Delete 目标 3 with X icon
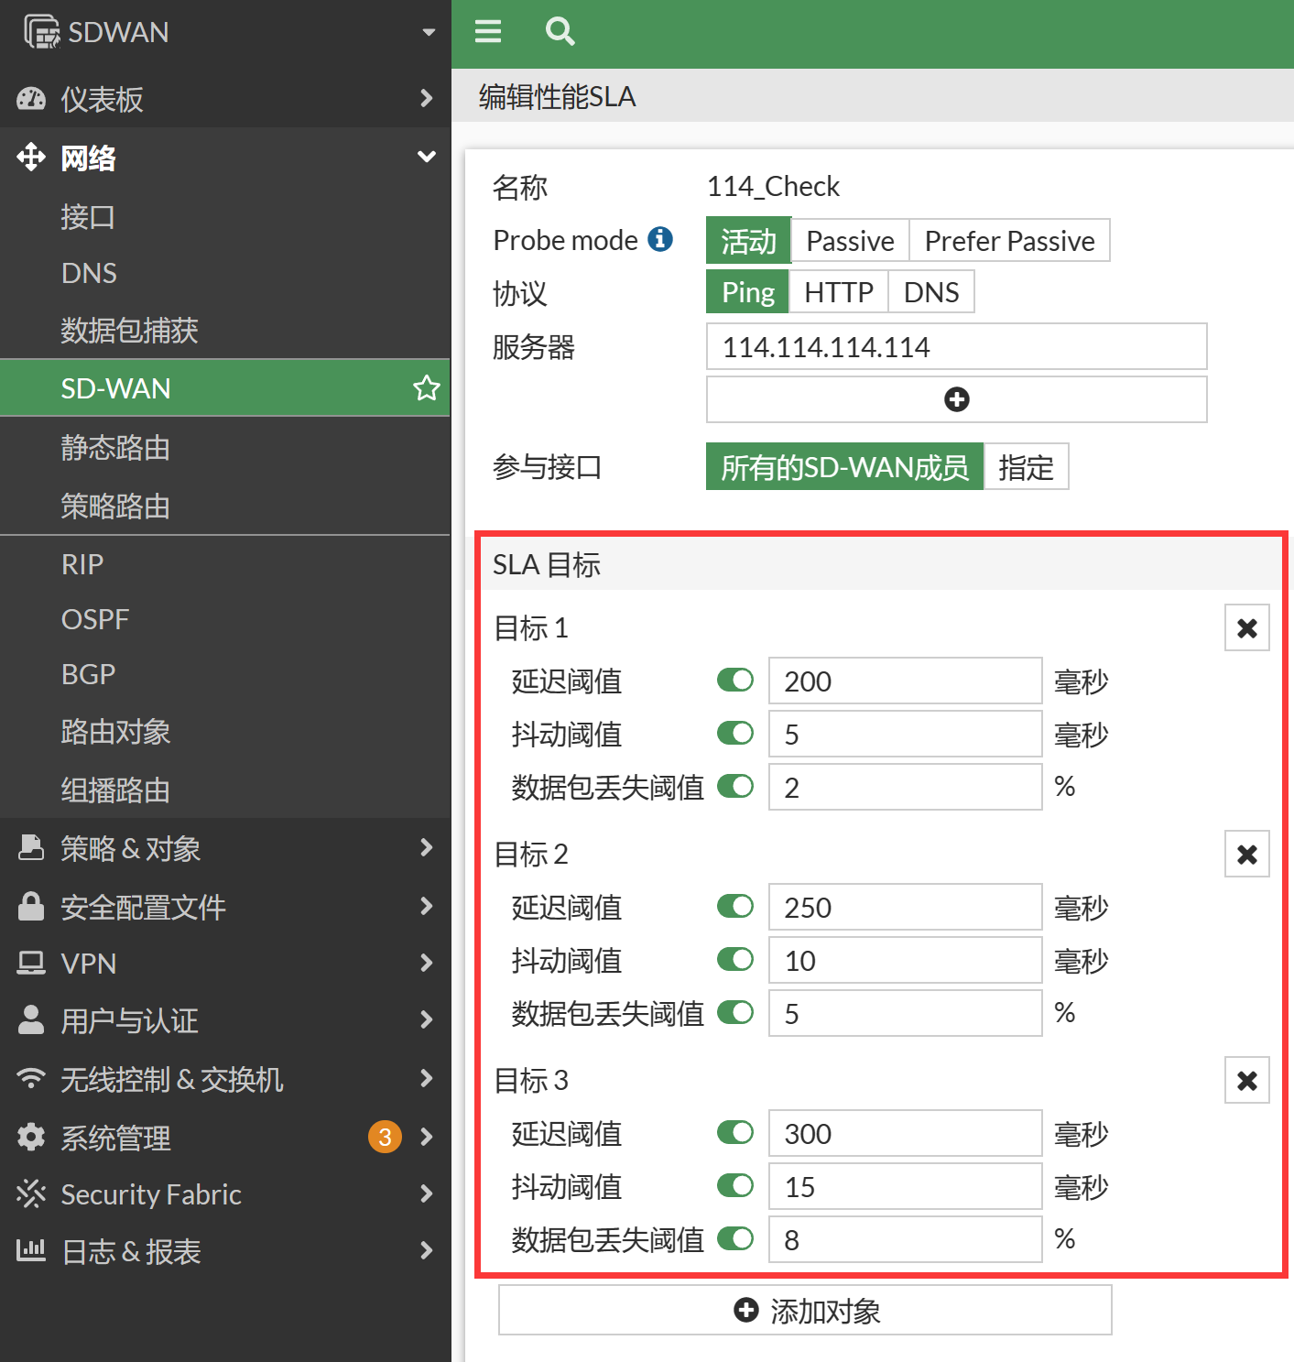 (x=1246, y=1081)
